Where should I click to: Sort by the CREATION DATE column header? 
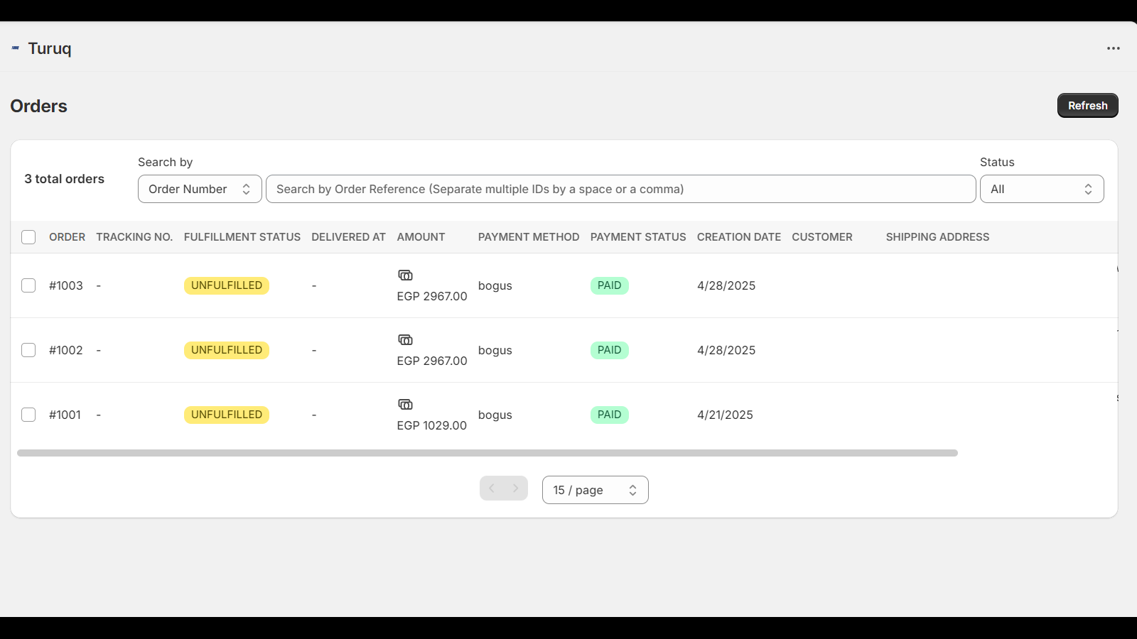click(x=738, y=237)
